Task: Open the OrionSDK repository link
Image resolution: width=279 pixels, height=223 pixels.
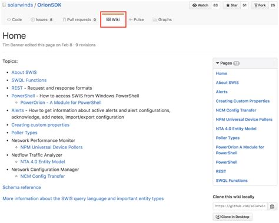Action: [x=49, y=5]
